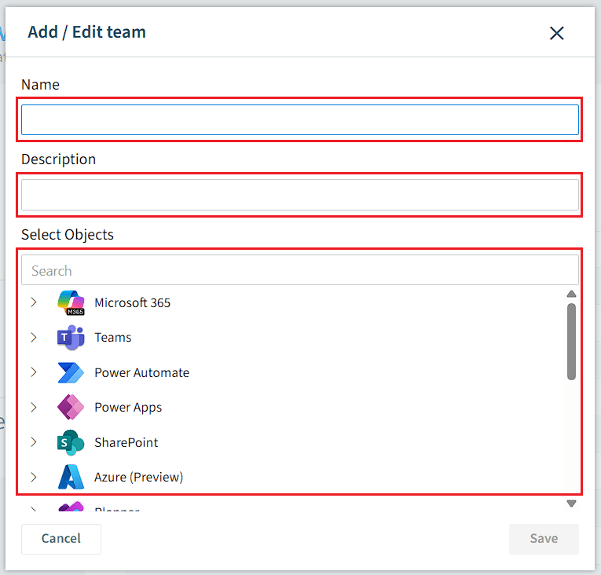Select the Teams label
This screenshot has width=601, height=575.
click(x=113, y=337)
